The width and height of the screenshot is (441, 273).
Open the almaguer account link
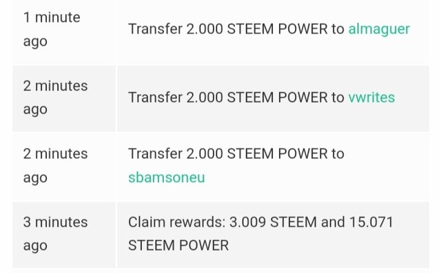pos(379,30)
